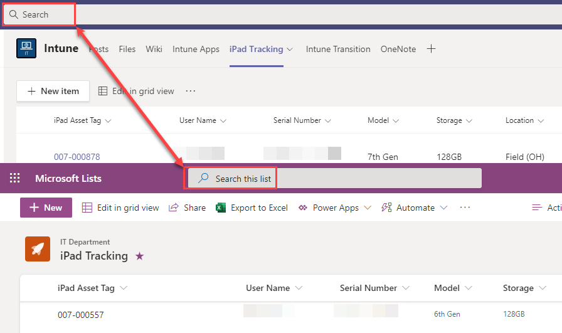
Task: Open Teams iPad Asset Tag column dropdown
Action: [x=108, y=121]
